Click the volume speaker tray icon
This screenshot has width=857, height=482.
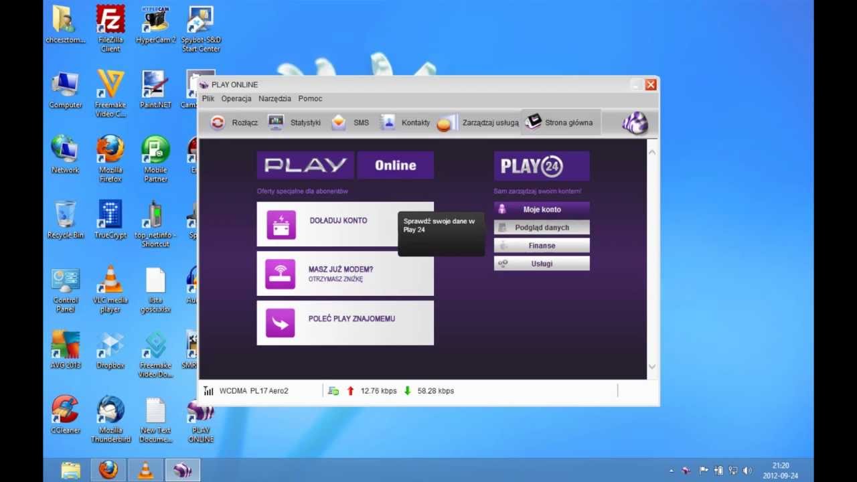click(x=747, y=471)
